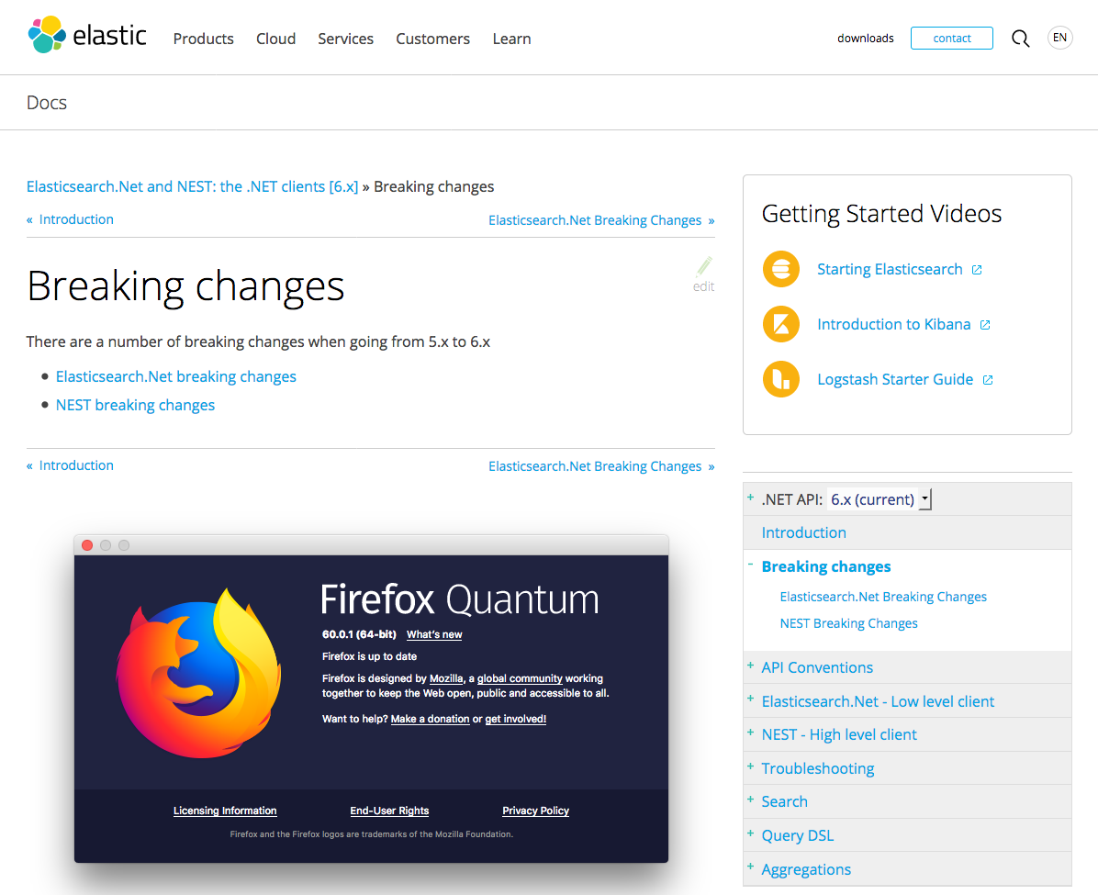Open Aggregations sidebar link
The height and width of the screenshot is (895, 1098).
[806, 870]
